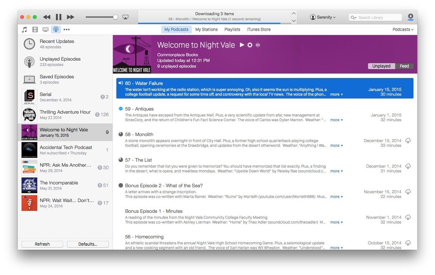The height and width of the screenshot is (275, 435).
Task: Select the TV Shows library icon
Action: point(46,30)
